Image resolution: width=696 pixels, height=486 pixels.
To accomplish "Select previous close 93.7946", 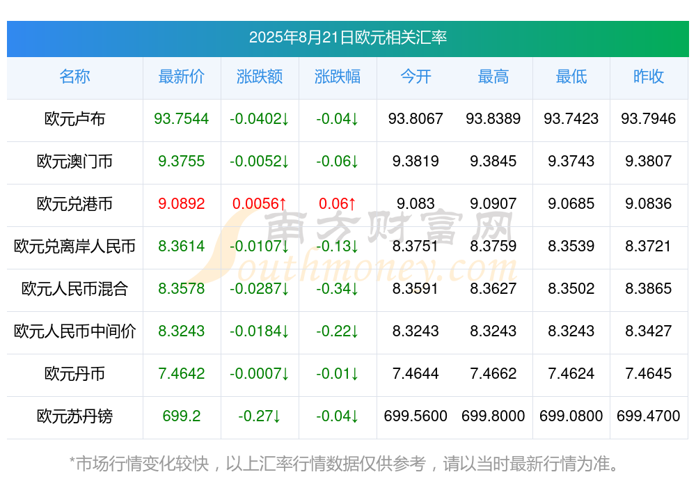I will click(649, 118).
